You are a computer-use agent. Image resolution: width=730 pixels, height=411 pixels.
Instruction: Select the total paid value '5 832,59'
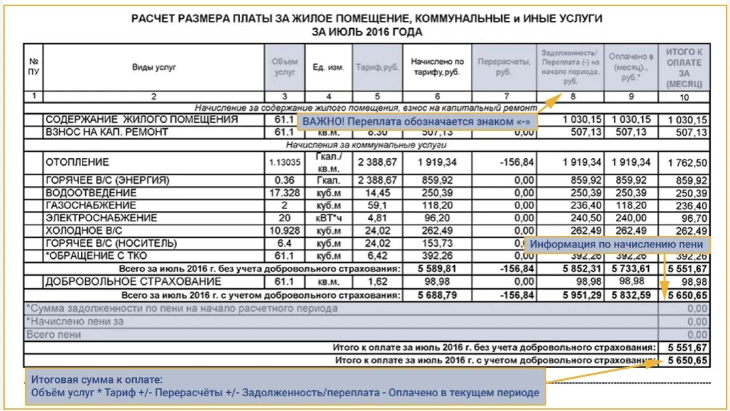[631, 296]
